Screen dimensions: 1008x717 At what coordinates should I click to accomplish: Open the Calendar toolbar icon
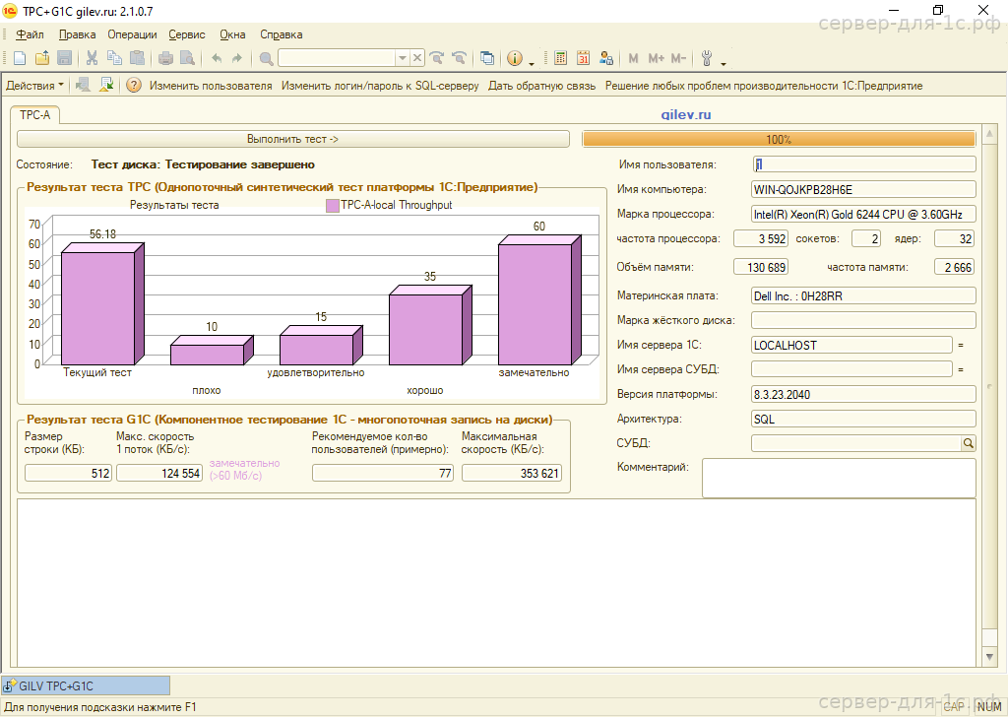[584, 58]
